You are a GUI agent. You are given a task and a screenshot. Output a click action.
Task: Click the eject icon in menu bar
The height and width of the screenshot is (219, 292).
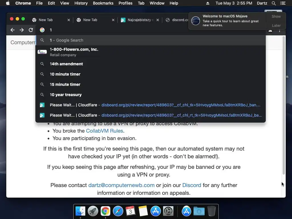click(x=208, y=3)
